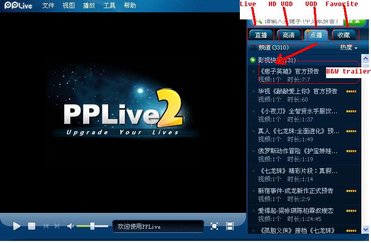
Task: Select 《七龙珠》精彩片段:真假 item
Action: coord(305,175)
